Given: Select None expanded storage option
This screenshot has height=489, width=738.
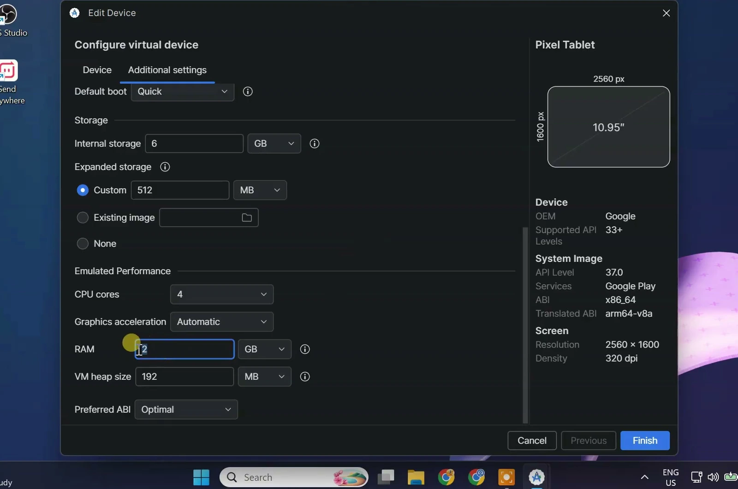Looking at the screenshot, I should 83,244.
